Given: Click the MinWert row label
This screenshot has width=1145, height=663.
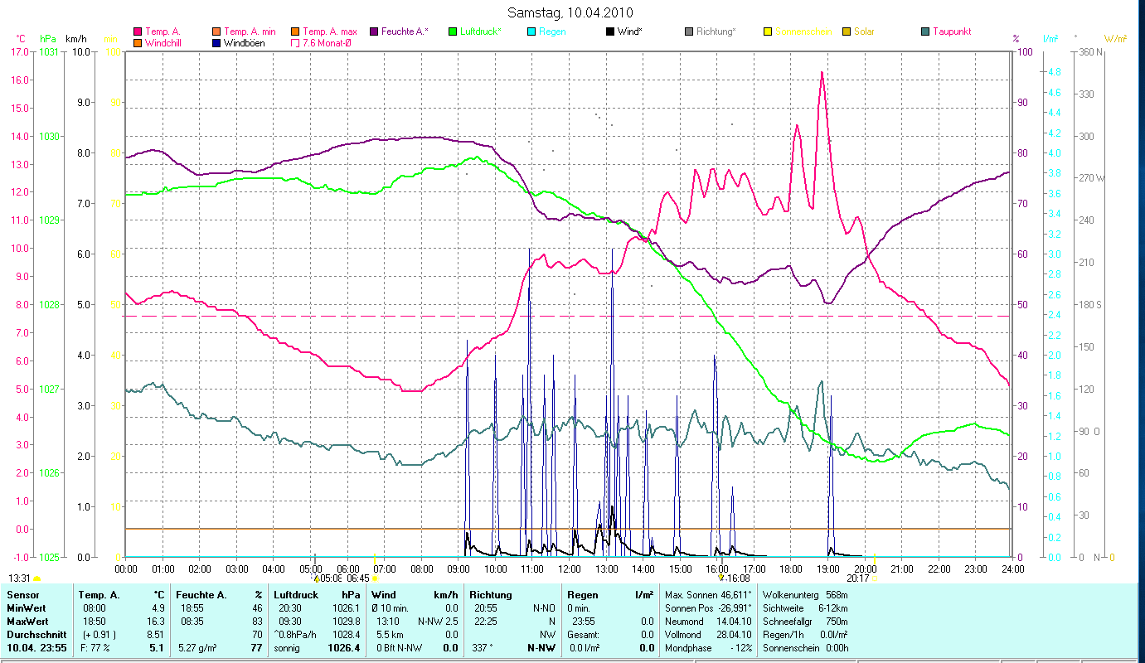Looking at the screenshot, I should click(x=27, y=607).
